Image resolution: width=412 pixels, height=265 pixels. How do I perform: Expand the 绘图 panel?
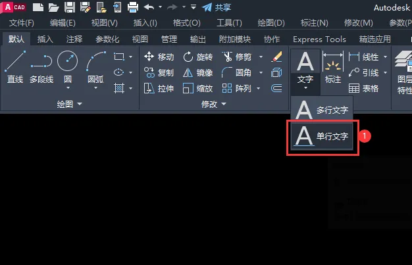pos(69,105)
